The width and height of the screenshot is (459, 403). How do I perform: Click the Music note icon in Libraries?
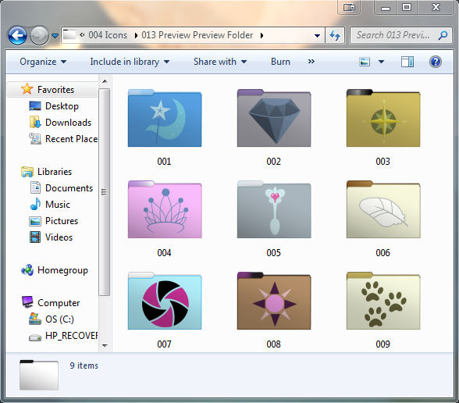[35, 204]
